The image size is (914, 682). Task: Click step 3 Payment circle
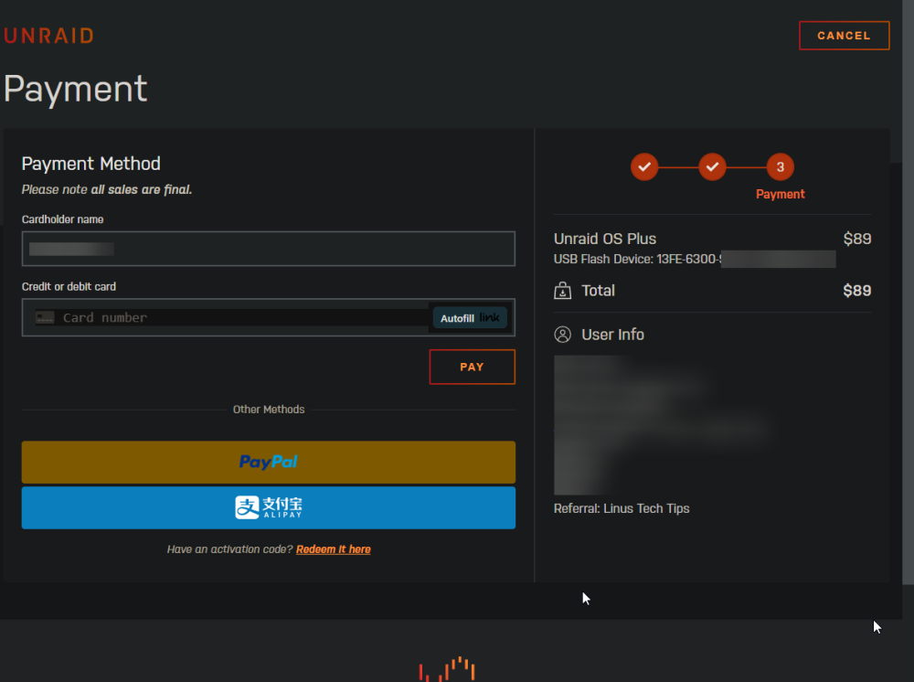tap(780, 167)
